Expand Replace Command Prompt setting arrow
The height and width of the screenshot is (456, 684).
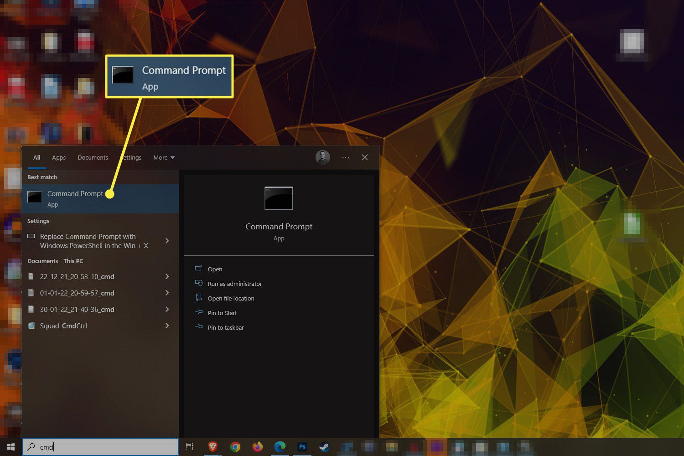(x=167, y=241)
